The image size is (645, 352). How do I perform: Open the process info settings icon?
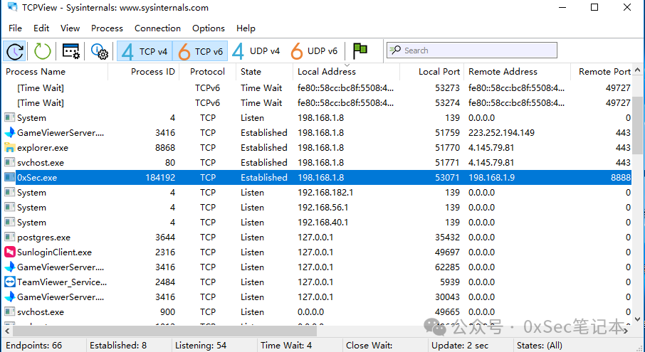tap(99, 51)
